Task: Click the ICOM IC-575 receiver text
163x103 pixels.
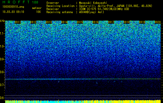Action: (x=104, y=9)
